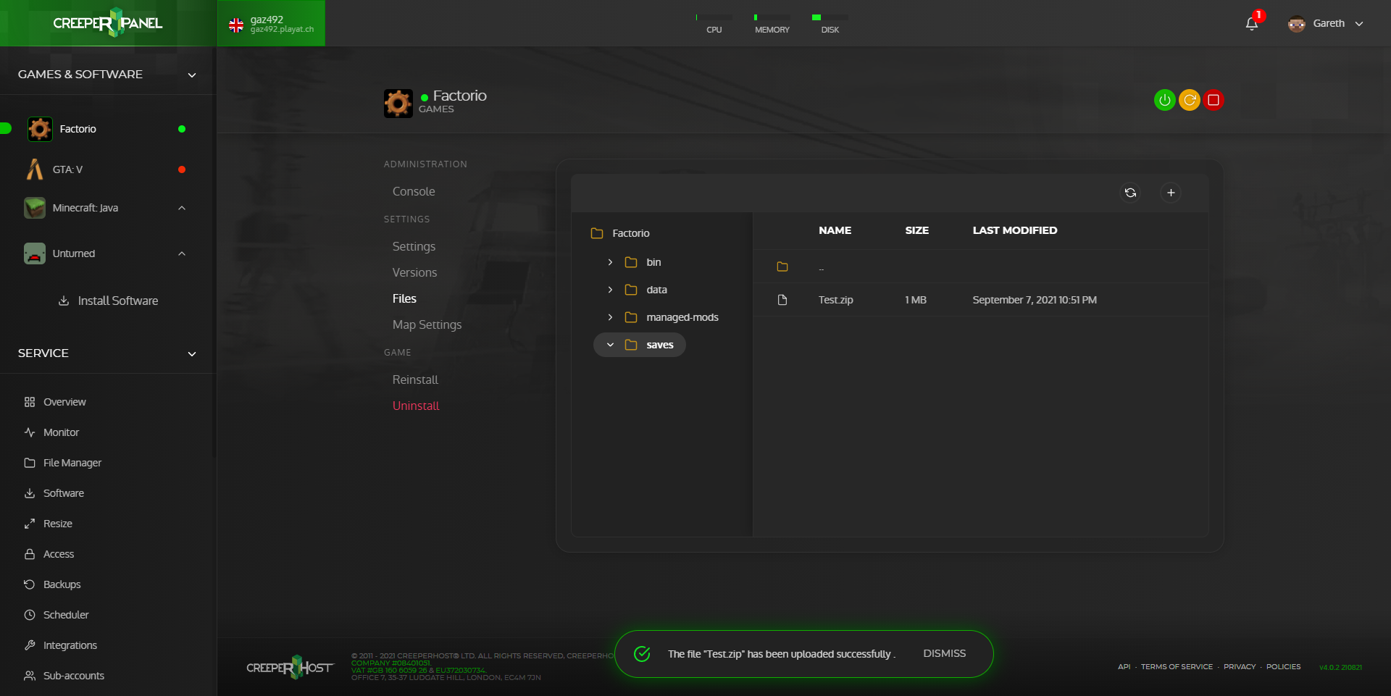Select the saves folder
Screen dimensions: 1391x696
point(660,345)
